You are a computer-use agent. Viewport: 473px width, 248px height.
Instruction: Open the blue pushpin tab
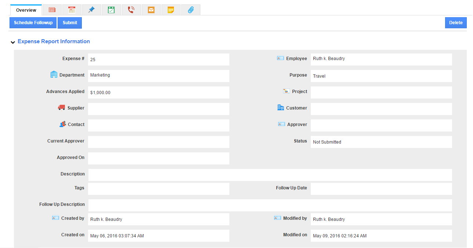(92, 10)
